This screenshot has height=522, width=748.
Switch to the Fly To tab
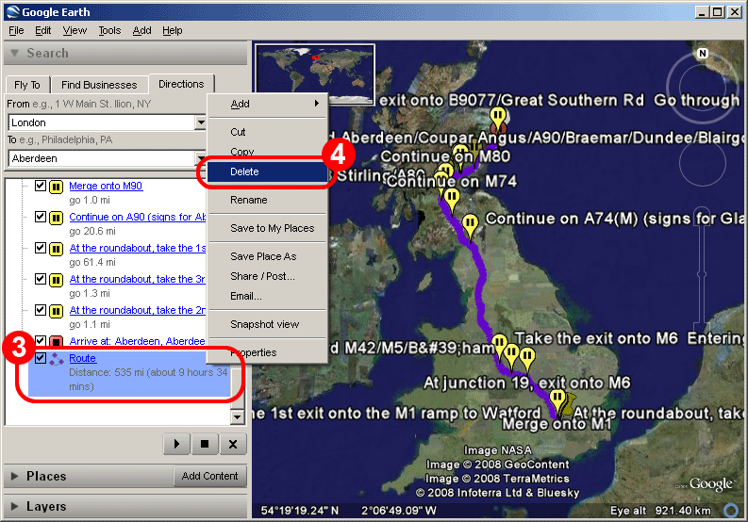point(27,85)
